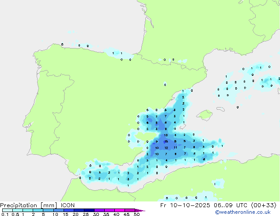The image size is (280, 216).
Task: Click the '12' precipitation value on the map
Action: pos(166,148)
